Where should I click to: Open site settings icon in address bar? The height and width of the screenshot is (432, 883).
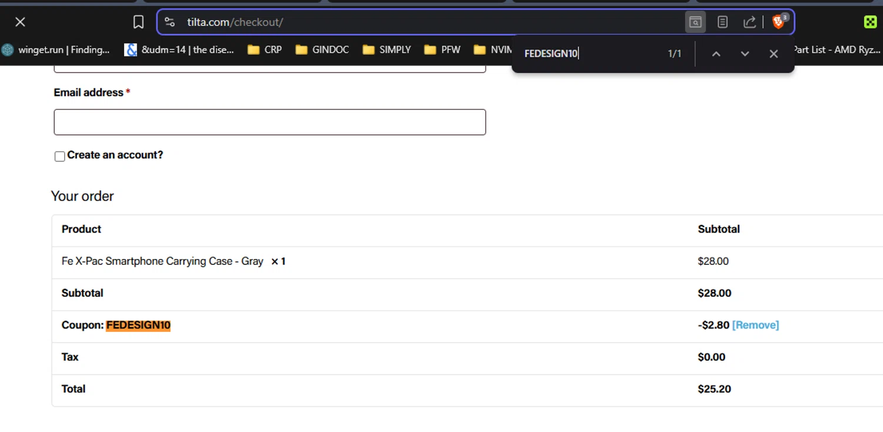click(x=170, y=22)
